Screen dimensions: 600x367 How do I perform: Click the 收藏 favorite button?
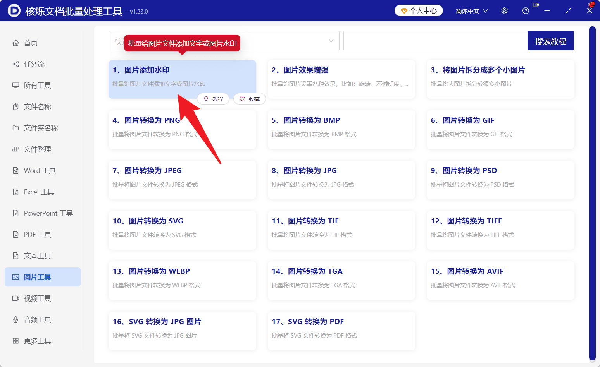250,99
